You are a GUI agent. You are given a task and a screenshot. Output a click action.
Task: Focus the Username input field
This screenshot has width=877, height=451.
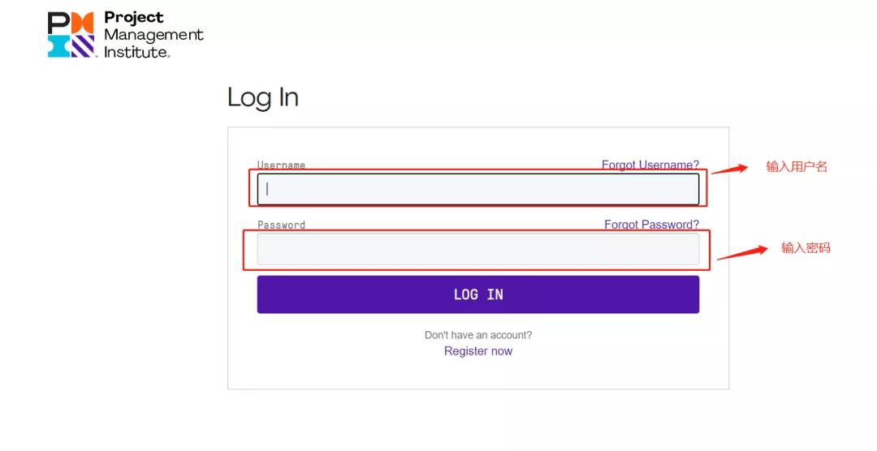tap(477, 189)
